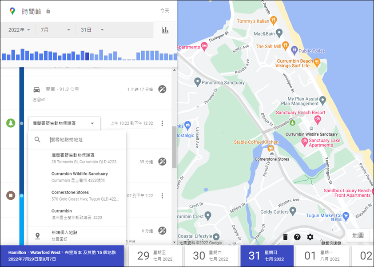Open the bar chart insights icon
374x267 pixels.
[165, 30]
